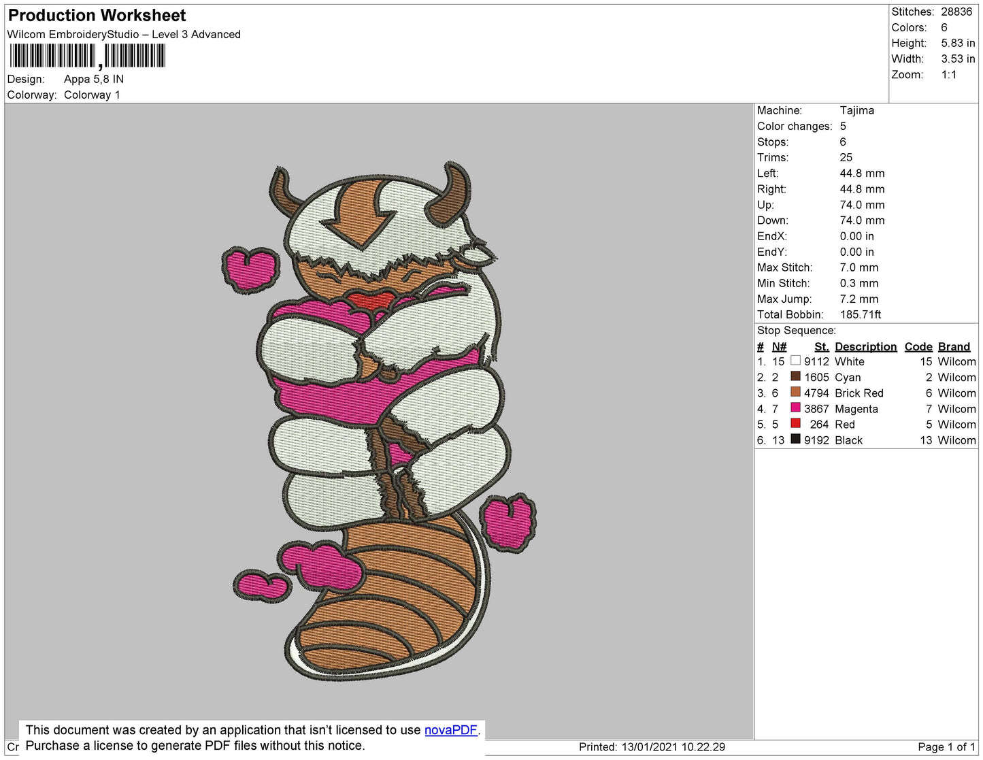This screenshot has height=760, width=983.
Task: Click the 'Code' column header
Action: (x=918, y=347)
